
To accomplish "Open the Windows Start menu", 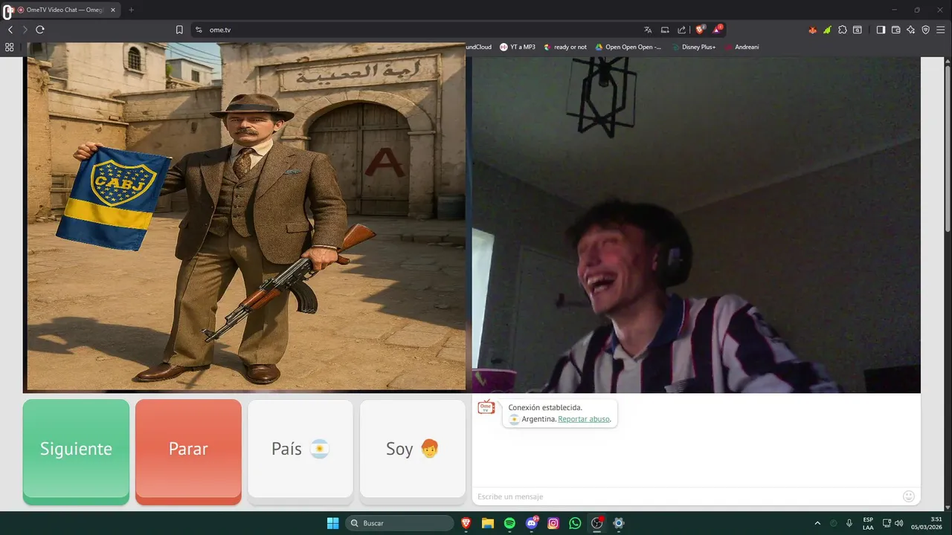I will coord(332,523).
